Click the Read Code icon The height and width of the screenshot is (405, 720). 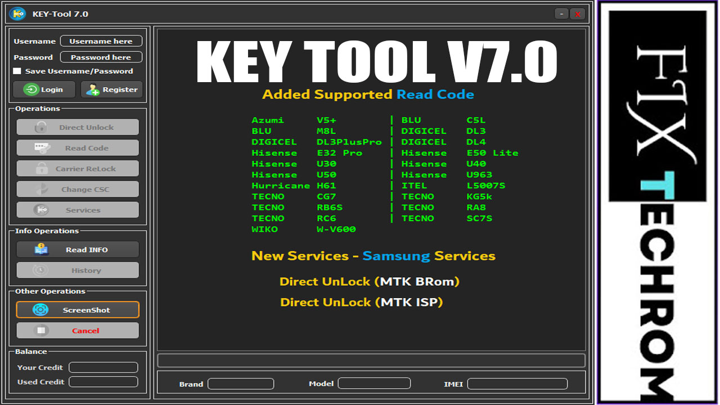(x=42, y=148)
